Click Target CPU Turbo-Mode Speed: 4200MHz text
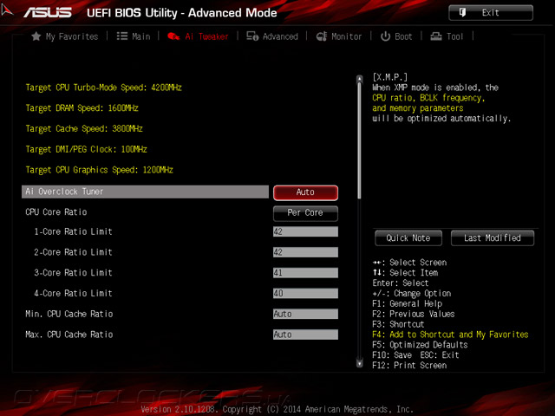The image size is (555, 416). click(x=104, y=88)
